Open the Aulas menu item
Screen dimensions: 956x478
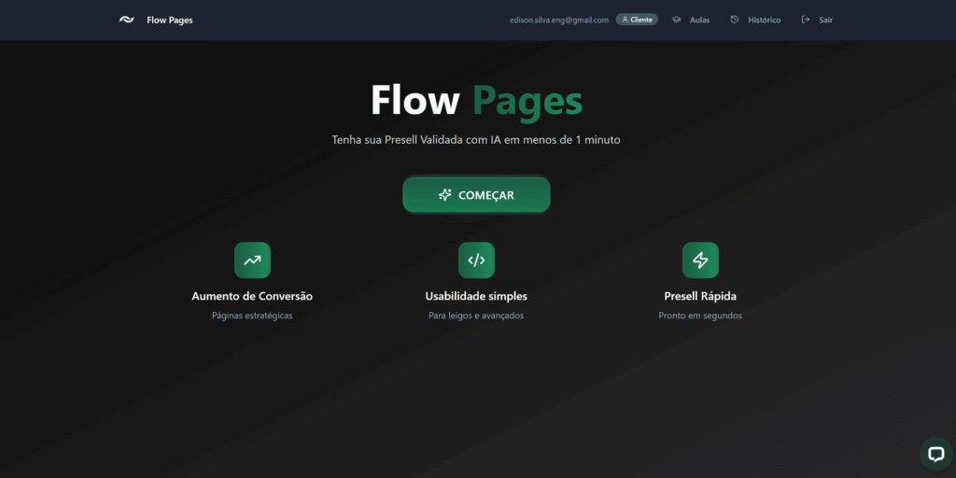click(699, 21)
